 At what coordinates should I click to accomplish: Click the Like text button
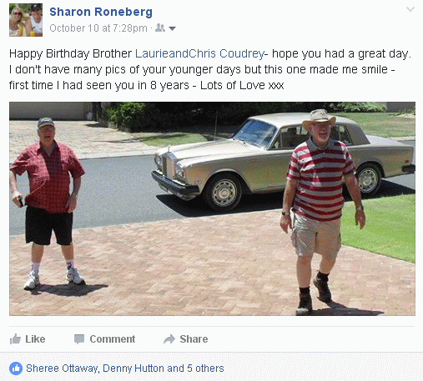[35, 339]
